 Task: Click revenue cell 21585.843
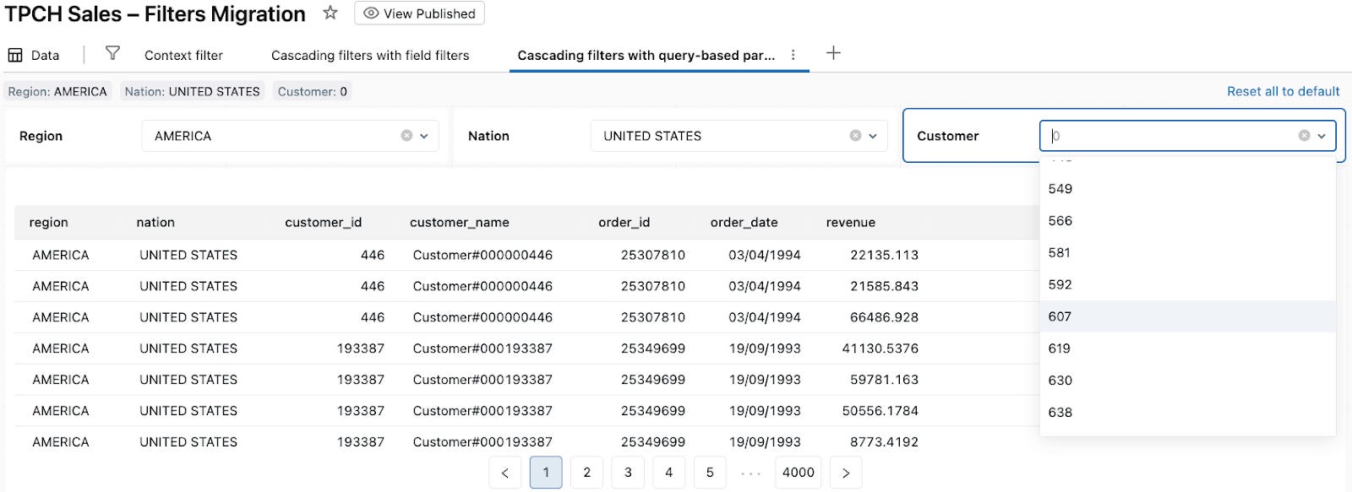[884, 286]
